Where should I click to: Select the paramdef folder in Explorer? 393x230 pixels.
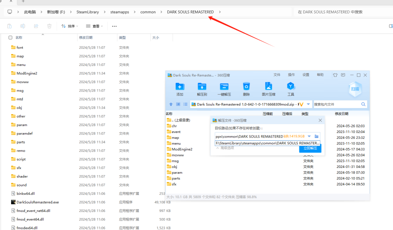pyautogui.click(x=25, y=133)
